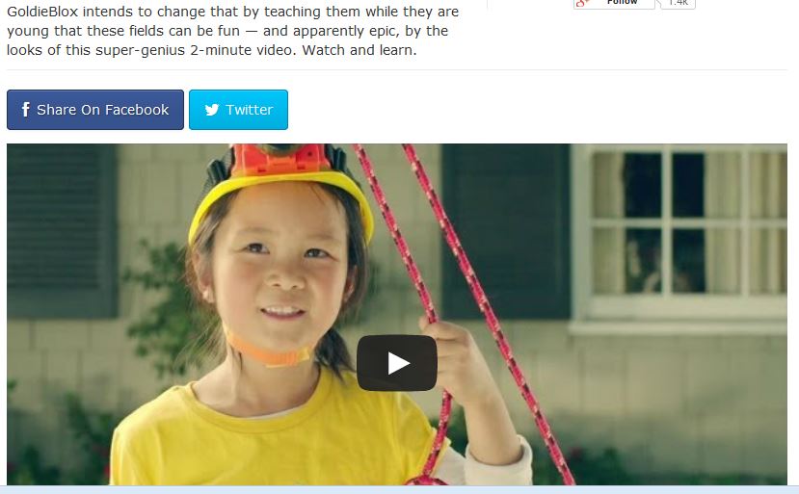Open the 1.4k follower count bubble
Screen dimensions: 799x494
(x=679, y=4)
